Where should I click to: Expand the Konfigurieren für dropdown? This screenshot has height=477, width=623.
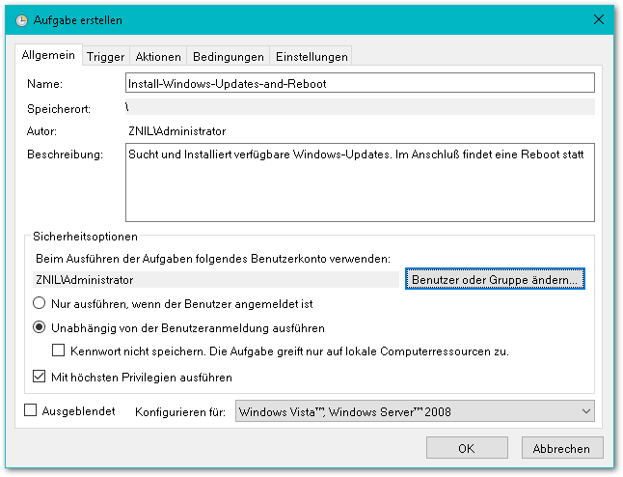click(x=415, y=412)
